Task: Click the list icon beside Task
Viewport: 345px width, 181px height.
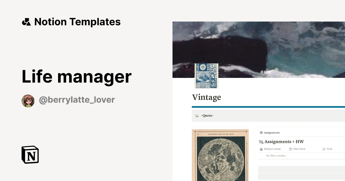Action: pyautogui.click(x=324, y=149)
